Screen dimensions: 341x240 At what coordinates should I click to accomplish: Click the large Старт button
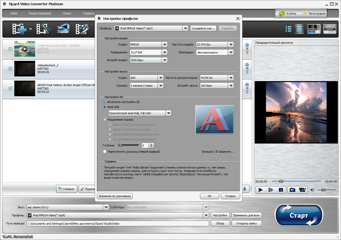(299, 216)
